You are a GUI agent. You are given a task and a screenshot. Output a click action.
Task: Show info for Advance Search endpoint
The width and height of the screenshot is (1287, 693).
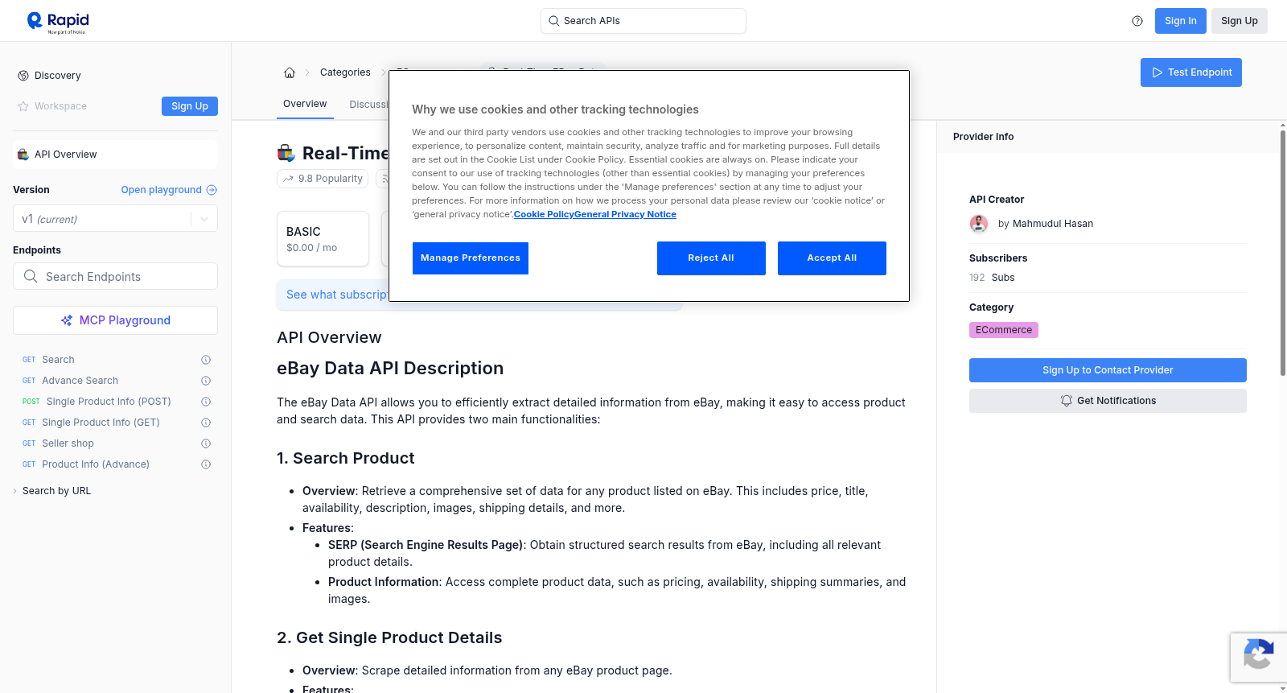pyautogui.click(x=206, y=381)
